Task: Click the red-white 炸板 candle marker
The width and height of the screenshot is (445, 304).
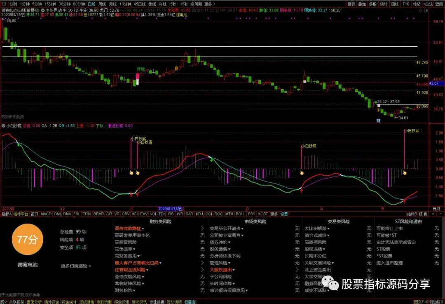Action: tap(138, 79)
